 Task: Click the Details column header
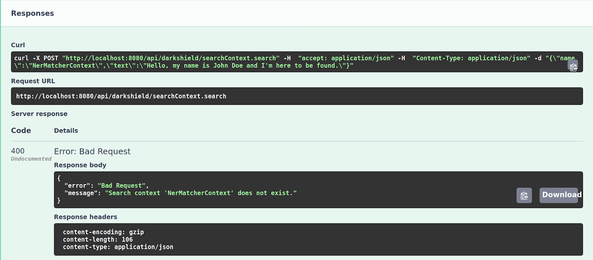66,130
